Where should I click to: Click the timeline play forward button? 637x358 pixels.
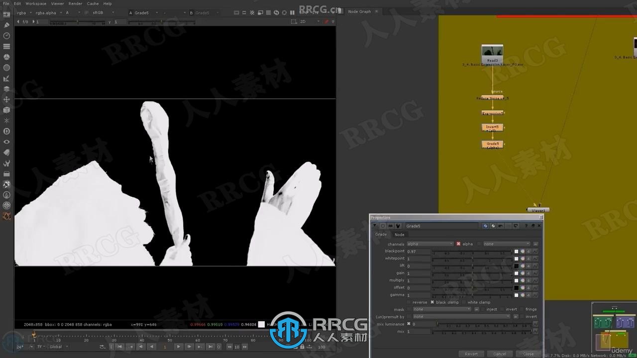[179, 347]
